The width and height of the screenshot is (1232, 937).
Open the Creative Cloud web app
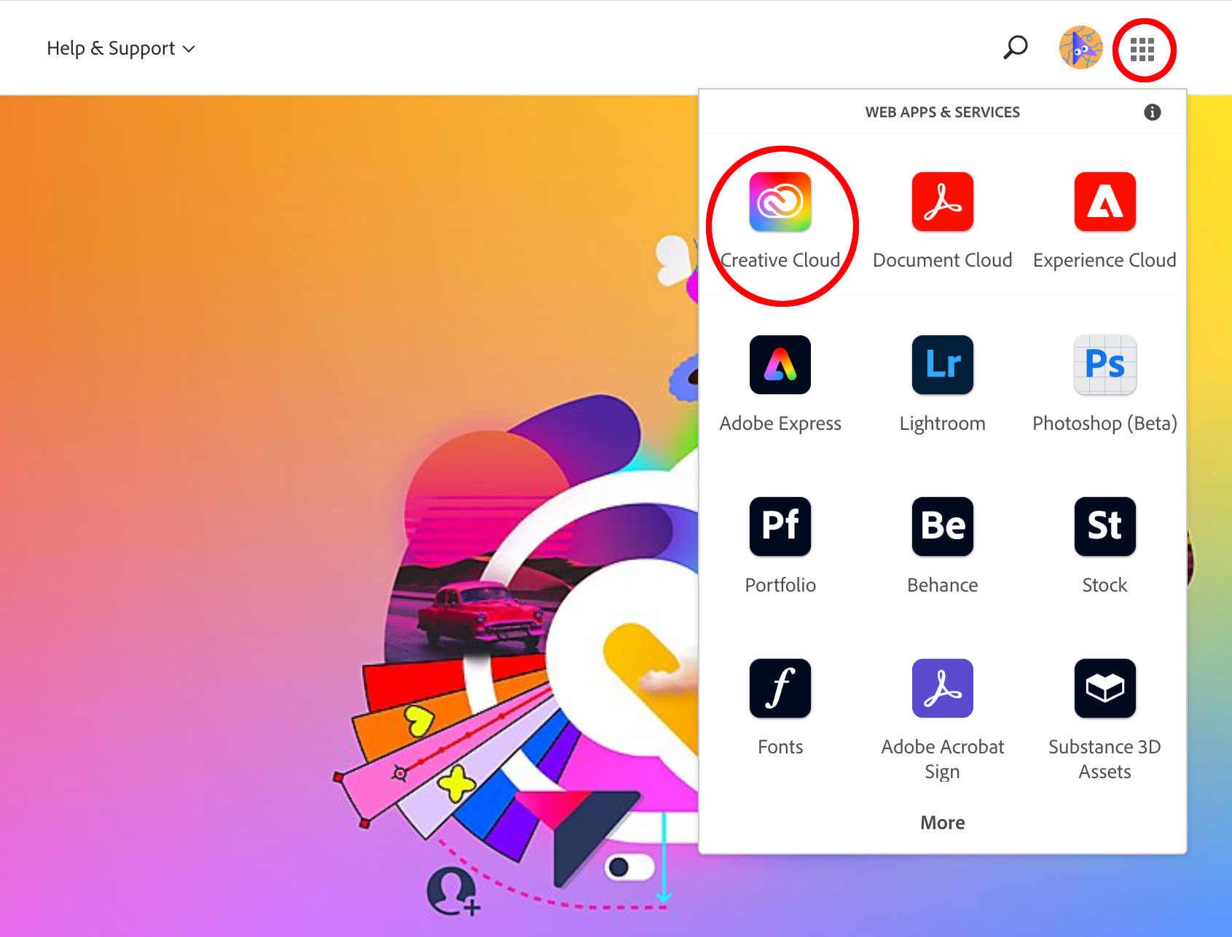point(780,202)
